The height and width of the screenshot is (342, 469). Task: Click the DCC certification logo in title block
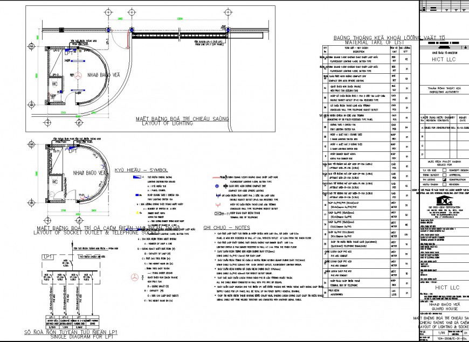[x=443, y=200]
